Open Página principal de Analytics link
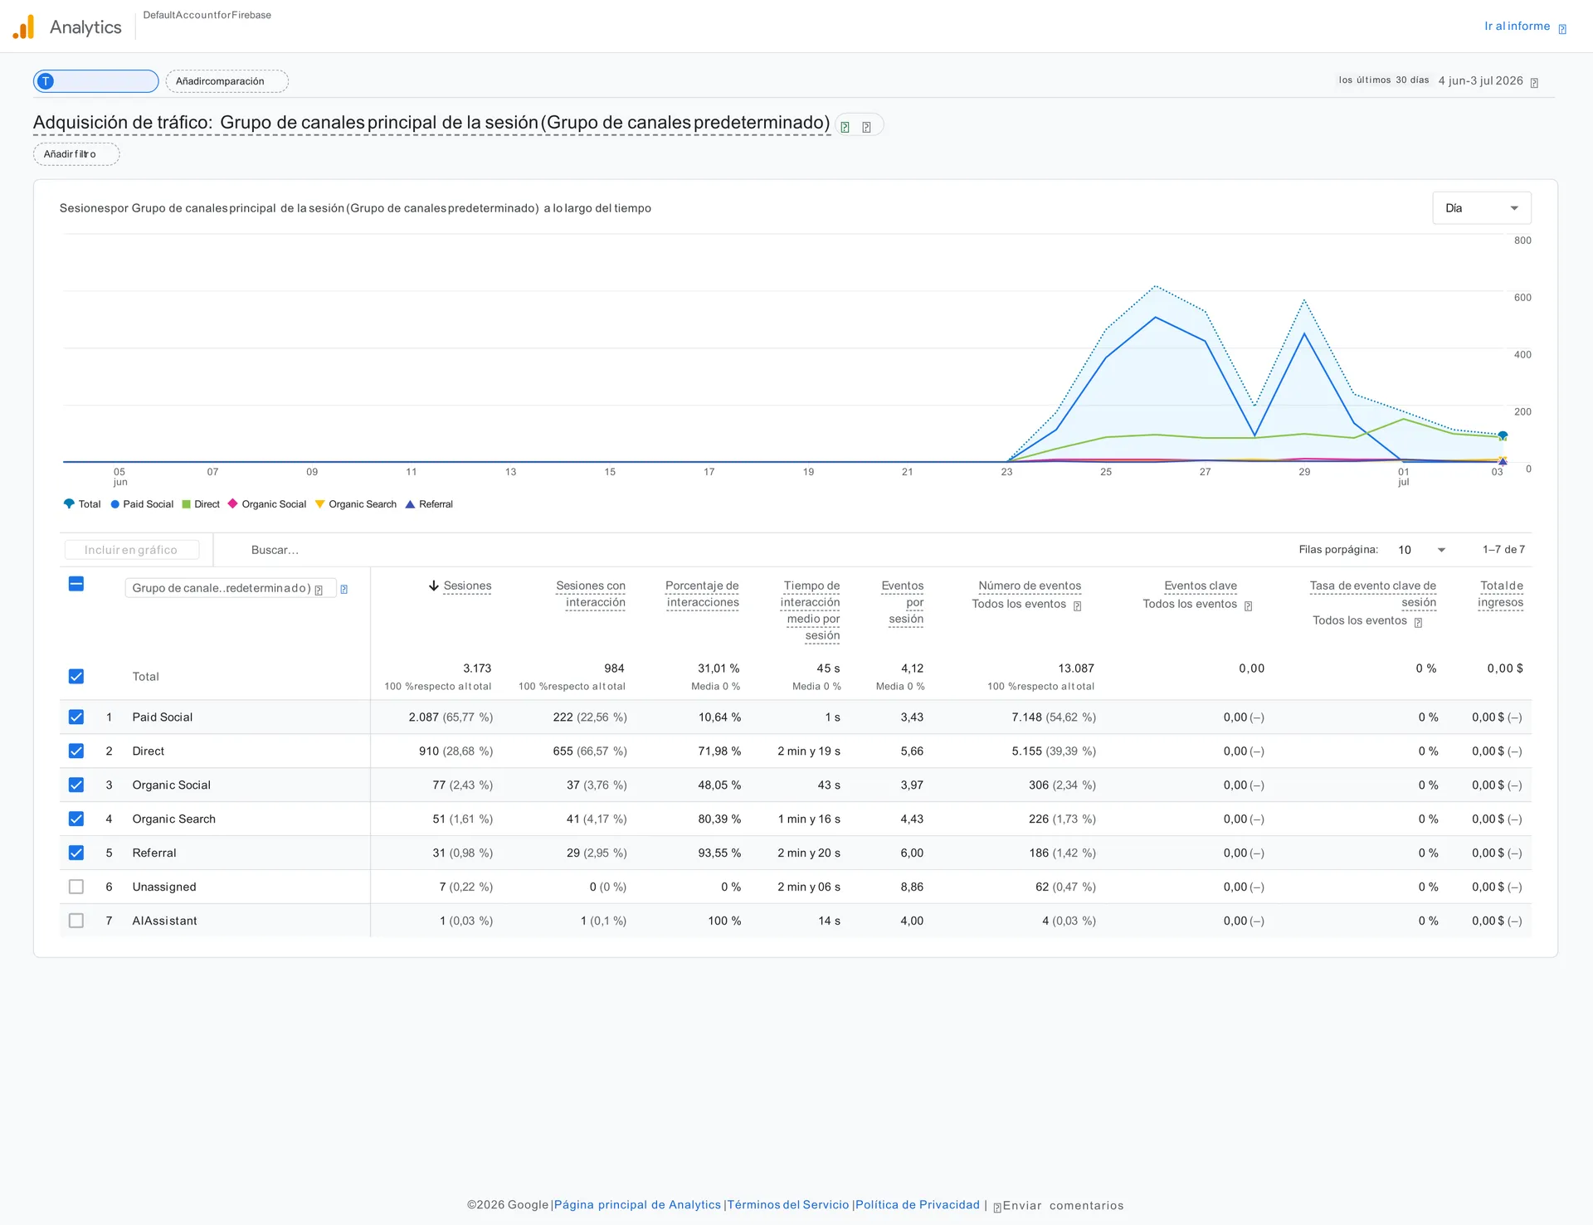1593x1225 pixels. [x=637, y=1205]
